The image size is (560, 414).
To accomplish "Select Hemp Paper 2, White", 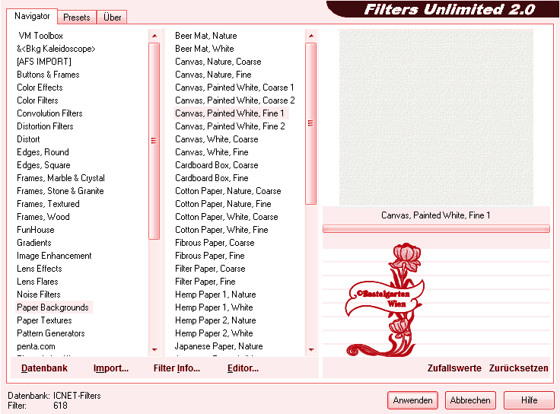I will click(x=215, y=333).
